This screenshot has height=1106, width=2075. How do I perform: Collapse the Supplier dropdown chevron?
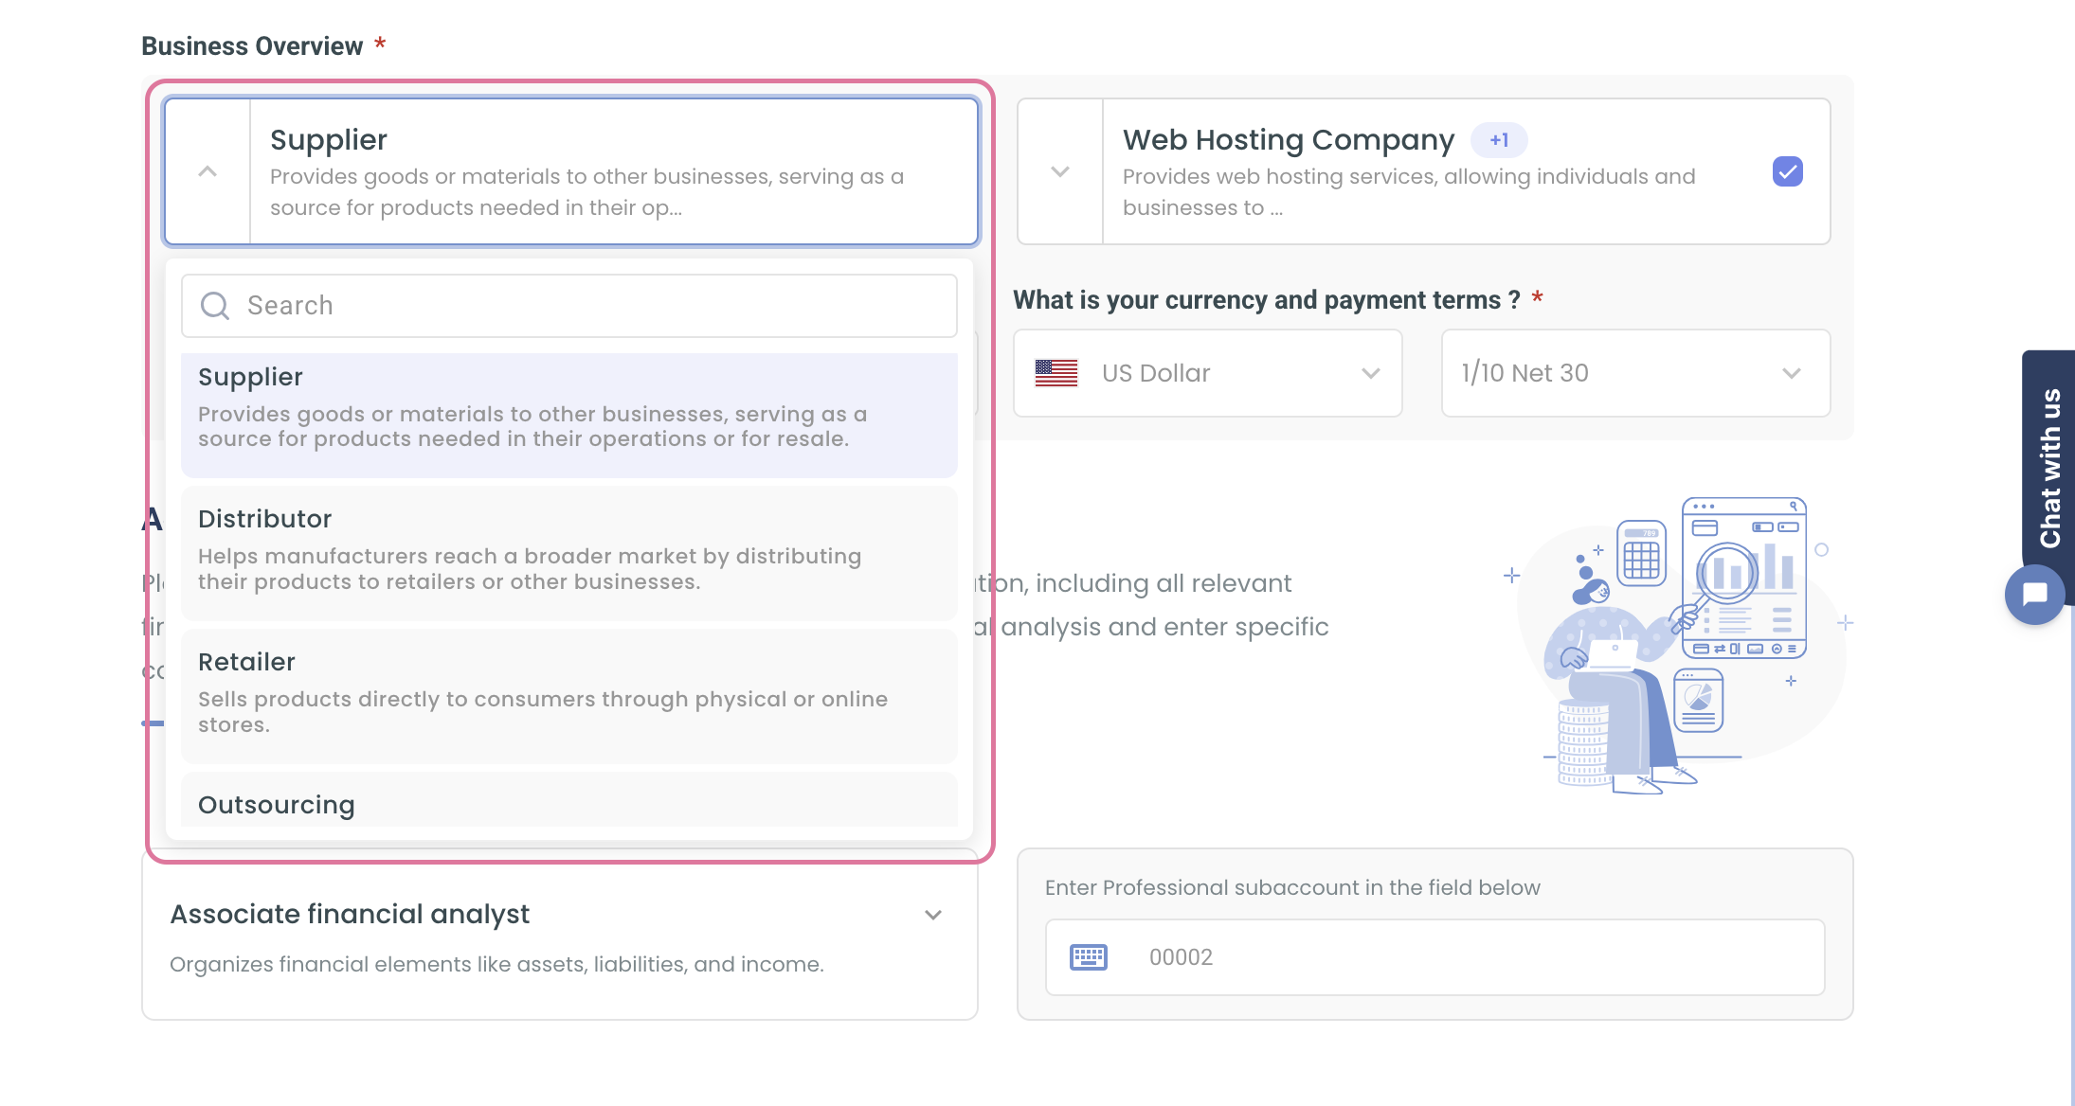click(x=207, y=171)
